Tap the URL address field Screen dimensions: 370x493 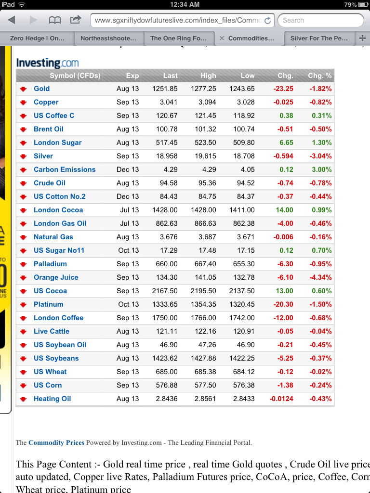pos(183,20)
